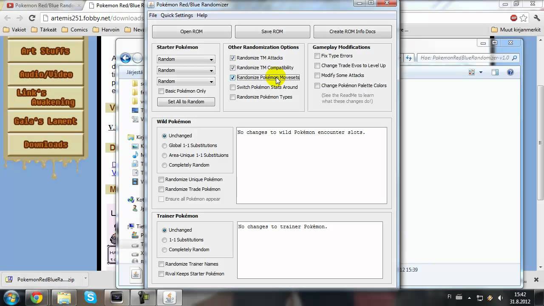Change Explorer view mode icon
Image resolution: width=544 pixels, height=306 pixels.
pyautogui.click(x=471, y=72)
